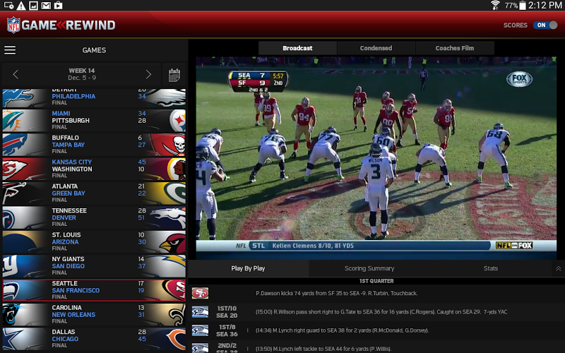Open the calendar week picker
The height and width of the screenshot is (353, 565).
(x=174, y=76)
